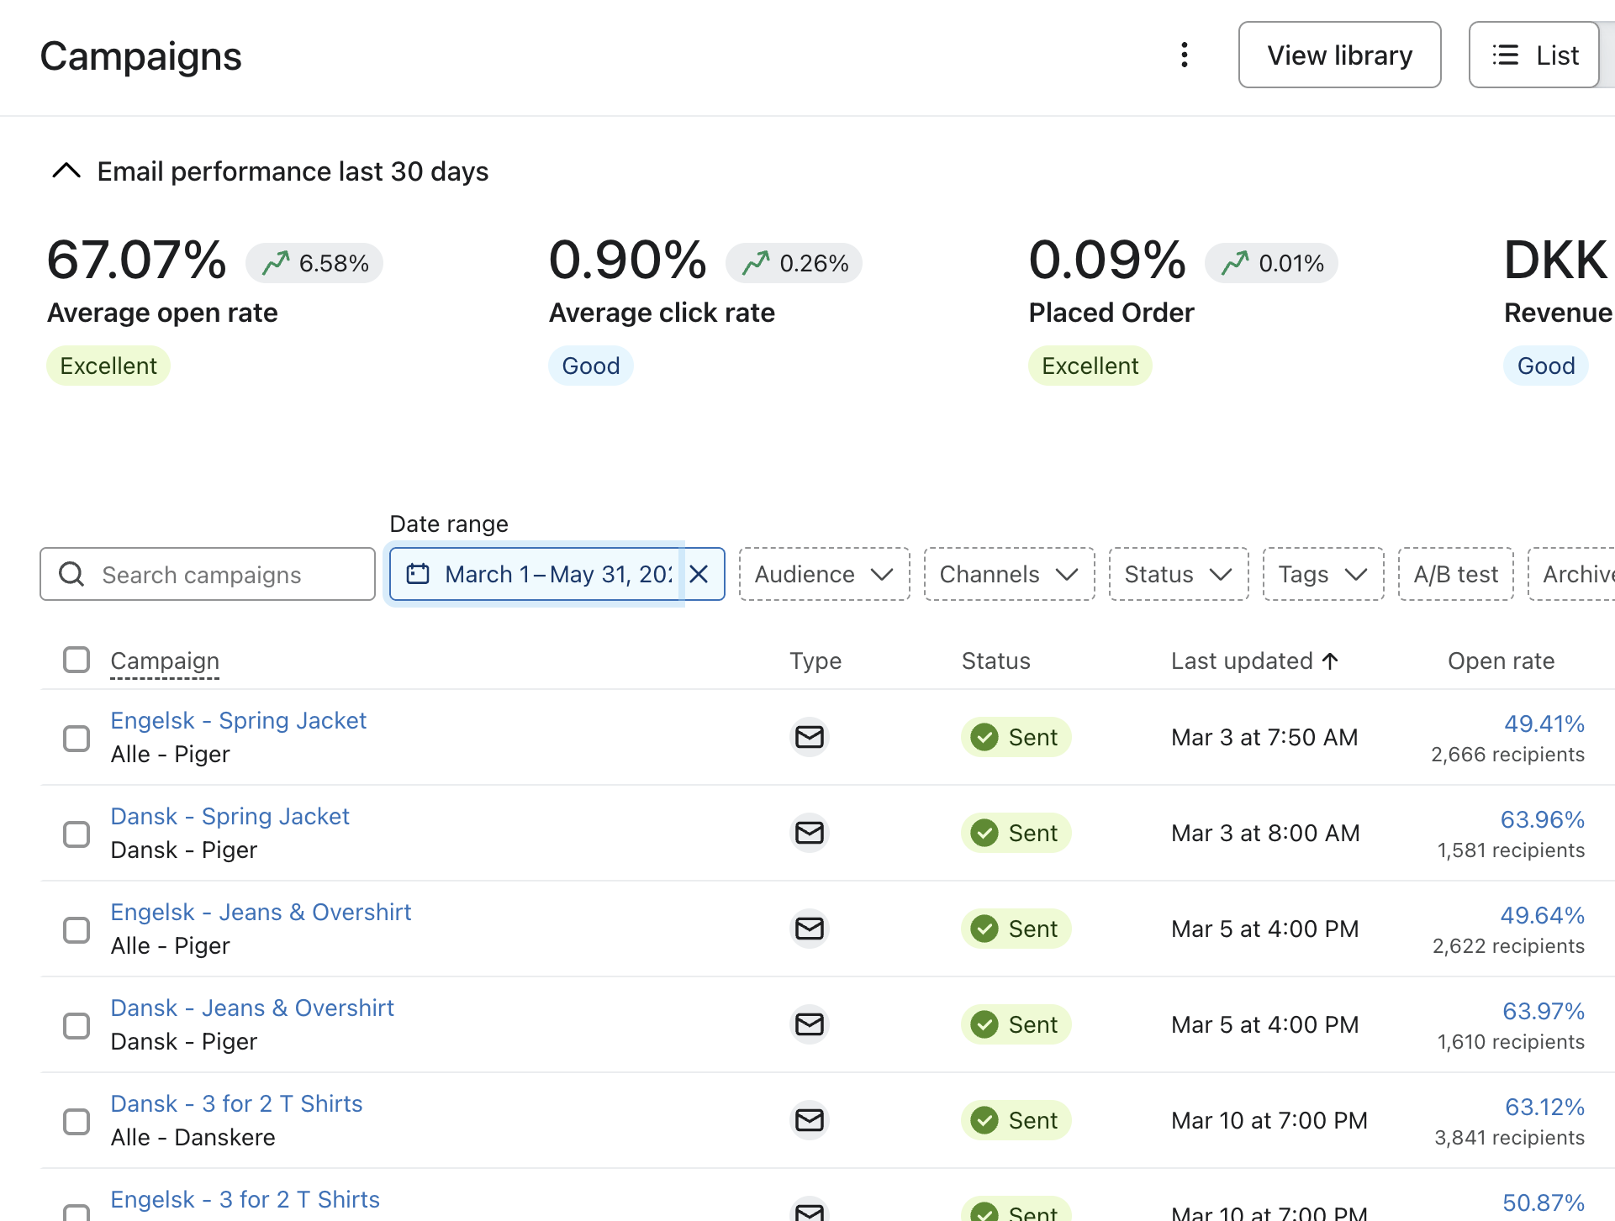The height and width of the screenshot is (1221, 1615).
Task: Open the three-dot more options menu
Action: 1184,55
